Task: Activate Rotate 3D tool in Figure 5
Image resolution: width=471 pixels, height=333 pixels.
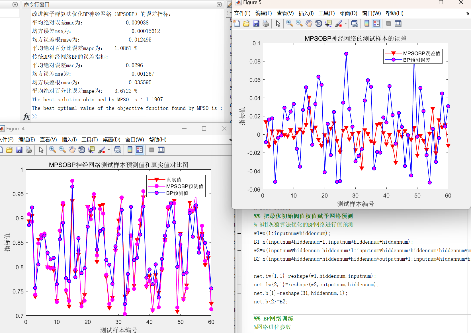Action: 319,24
